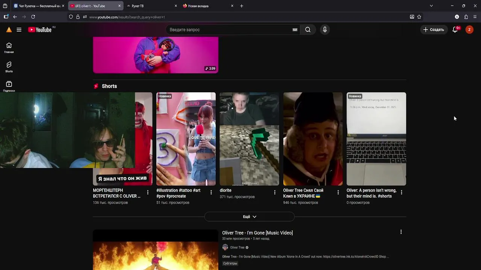The width and height of the screenshot is (481, 270).
Task: Expand more Shorts with the Ещё button
Action: tap(250, 217)
